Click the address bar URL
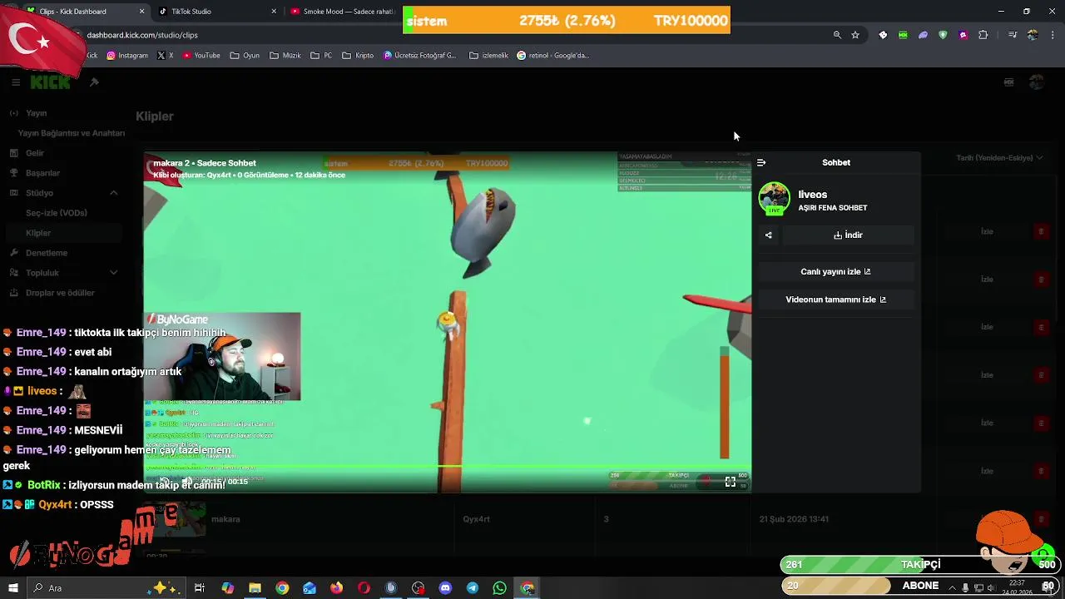Viewport: 1065px width, 599px height. point(142,35)
